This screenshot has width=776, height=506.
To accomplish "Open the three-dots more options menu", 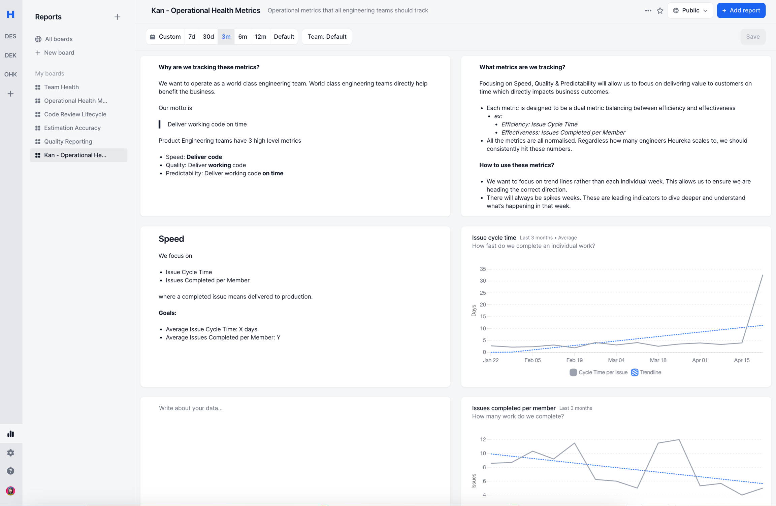I will click(648, 10).
